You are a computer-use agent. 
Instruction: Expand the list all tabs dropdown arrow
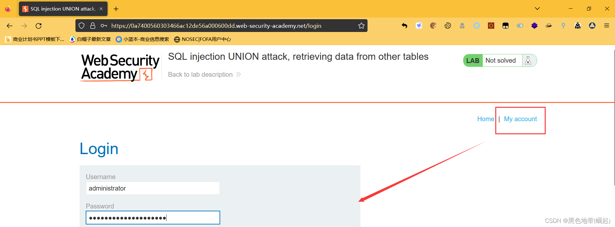pyautogui.click(x=537, y=9)
